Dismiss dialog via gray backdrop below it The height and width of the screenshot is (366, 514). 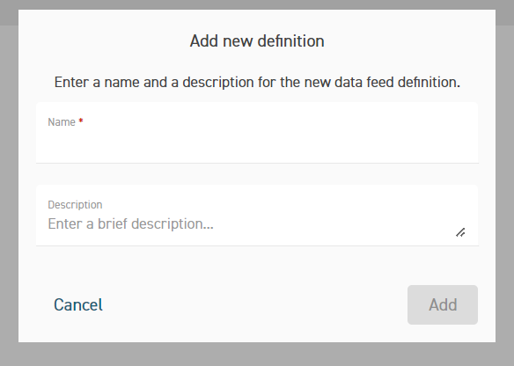tap(257, 355)
